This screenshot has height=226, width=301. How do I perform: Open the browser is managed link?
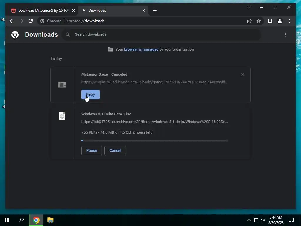pos(141,49)
